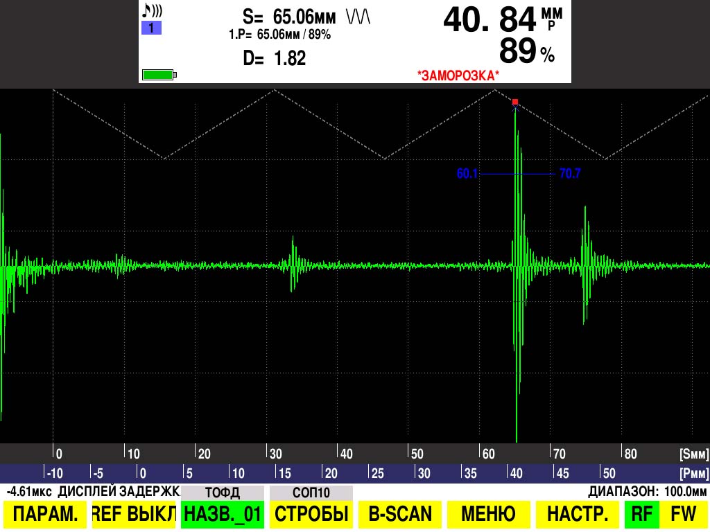
Task: Click the sound alarm note icon
Action: tap(151, 11)
